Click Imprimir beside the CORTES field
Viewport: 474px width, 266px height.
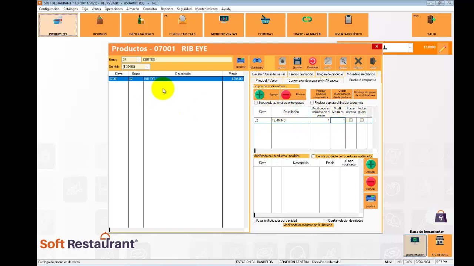(241, 62)
